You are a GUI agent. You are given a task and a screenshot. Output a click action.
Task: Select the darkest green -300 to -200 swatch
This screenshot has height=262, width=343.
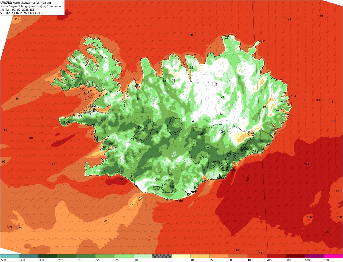tap(48, 256)
